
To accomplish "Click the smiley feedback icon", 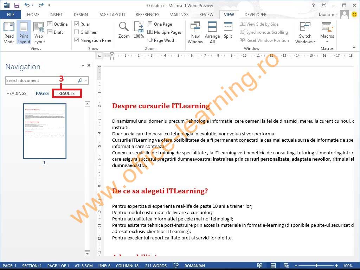I will point(354,14).
